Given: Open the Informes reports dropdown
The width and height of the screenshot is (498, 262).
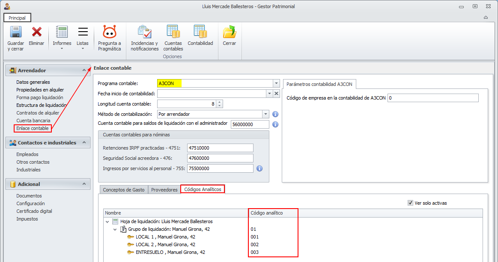Looking at the screenshot, I should tap(62, 38).
